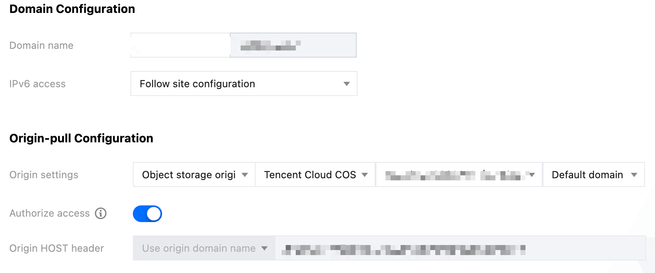Image resolution: width=655 pixels, height=273 pixels.
Task: Focus the Domain name prefix input field
Action: pyautogui.click(x=180, y=45)
